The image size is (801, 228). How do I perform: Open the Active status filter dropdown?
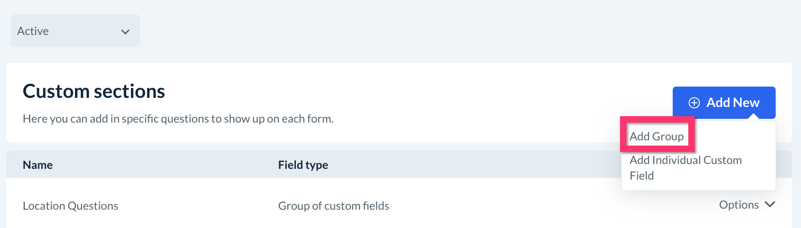(x=75, y=31)
